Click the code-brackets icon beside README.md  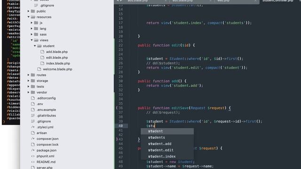(x=33, y=162)
